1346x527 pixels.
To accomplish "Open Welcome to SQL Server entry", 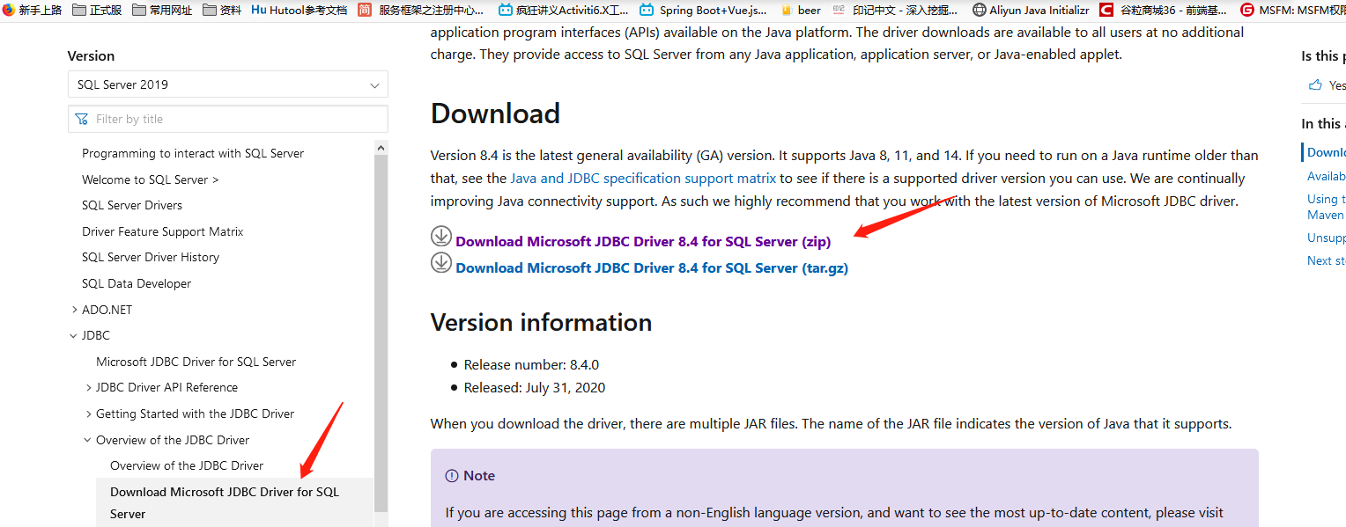I will click(151, 179).
